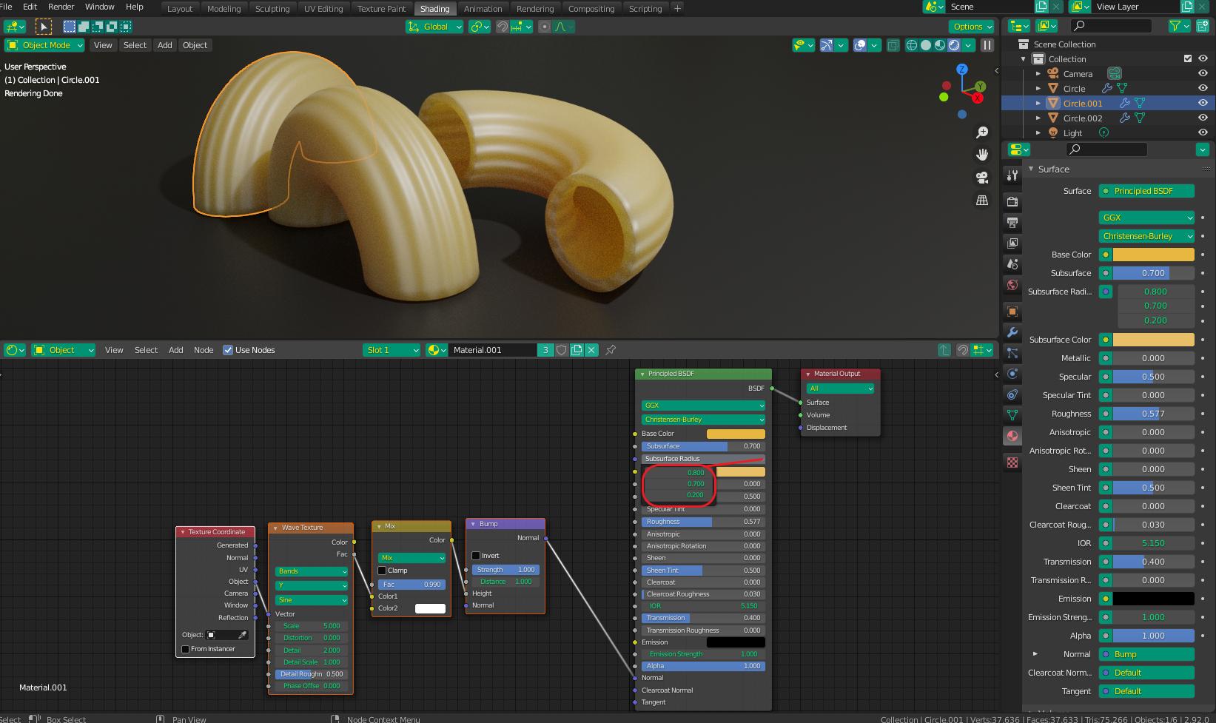
Task: Open the Options dropdown in the viewport
Action: [972, 27]
